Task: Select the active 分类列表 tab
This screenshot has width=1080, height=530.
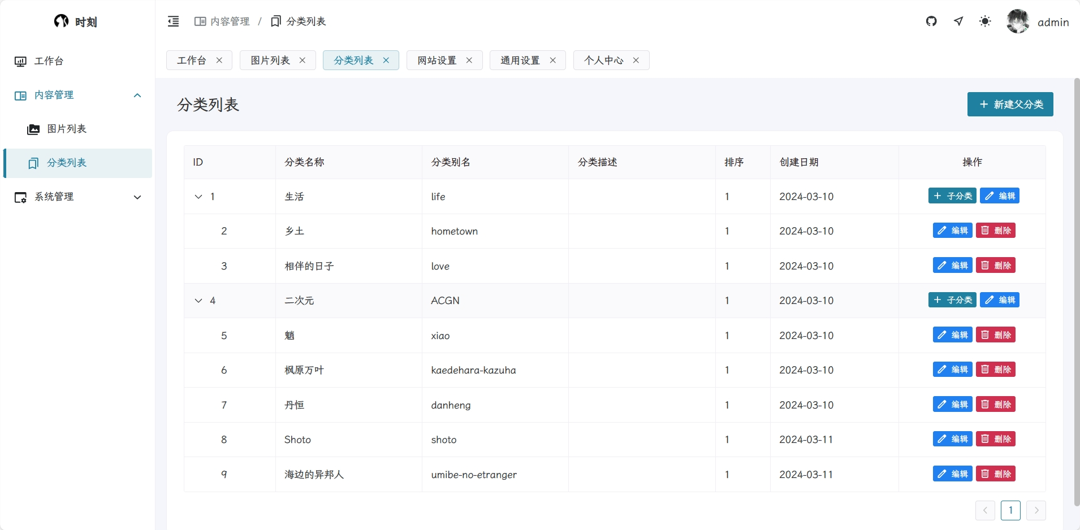Action: 361,60
